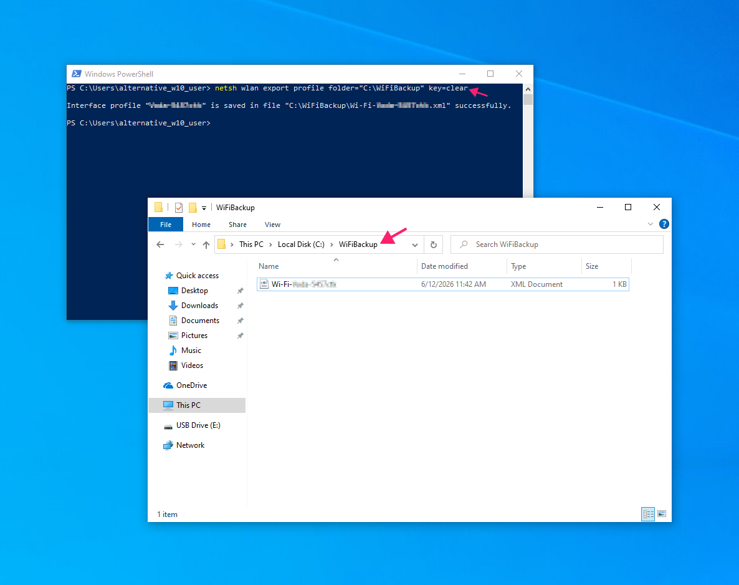Open Downloads in the navigation pane
The height and width of the screenshot is (585, 739).
point(199,306)
